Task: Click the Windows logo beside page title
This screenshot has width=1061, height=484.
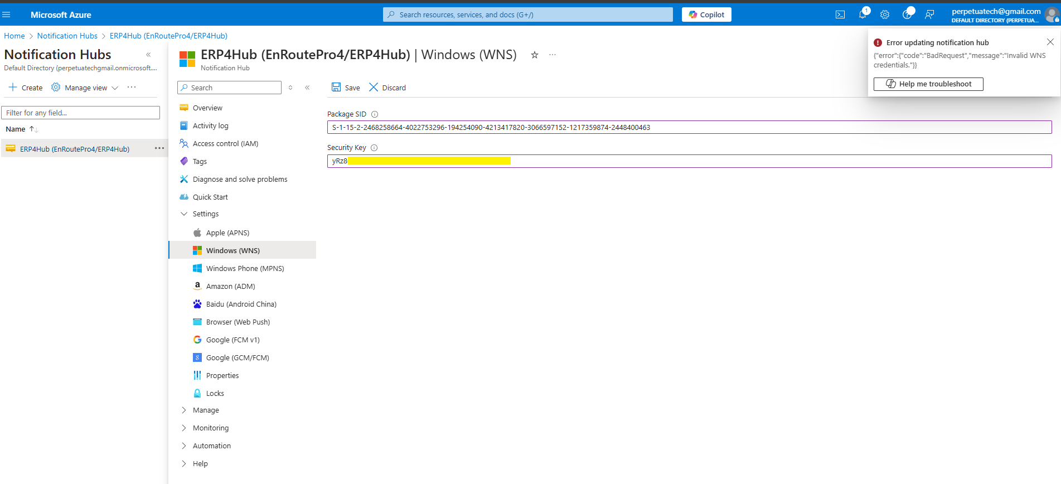Action: (x=187, y=59)
